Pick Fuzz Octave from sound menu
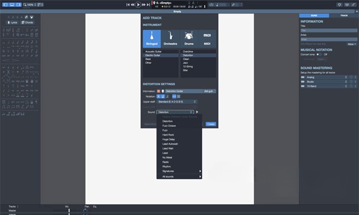 click(179, 126)
